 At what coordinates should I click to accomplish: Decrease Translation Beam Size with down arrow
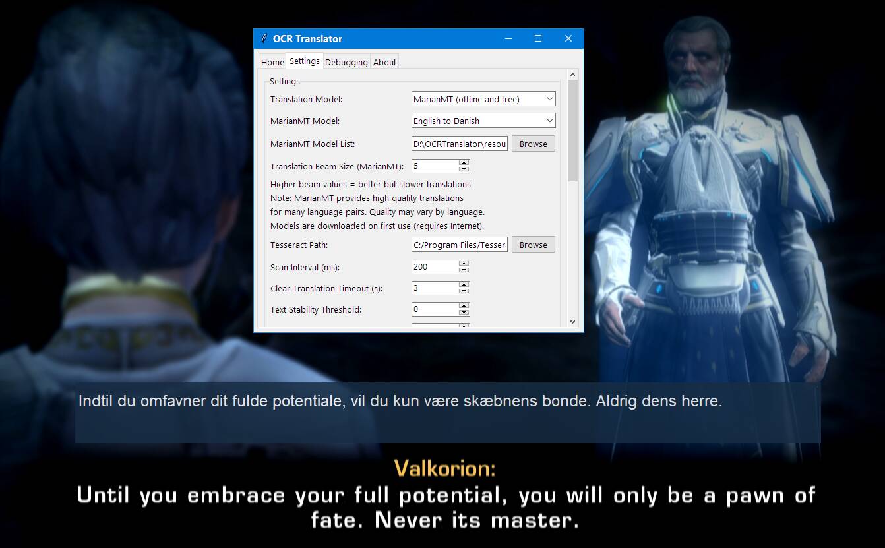click(464, 169)
